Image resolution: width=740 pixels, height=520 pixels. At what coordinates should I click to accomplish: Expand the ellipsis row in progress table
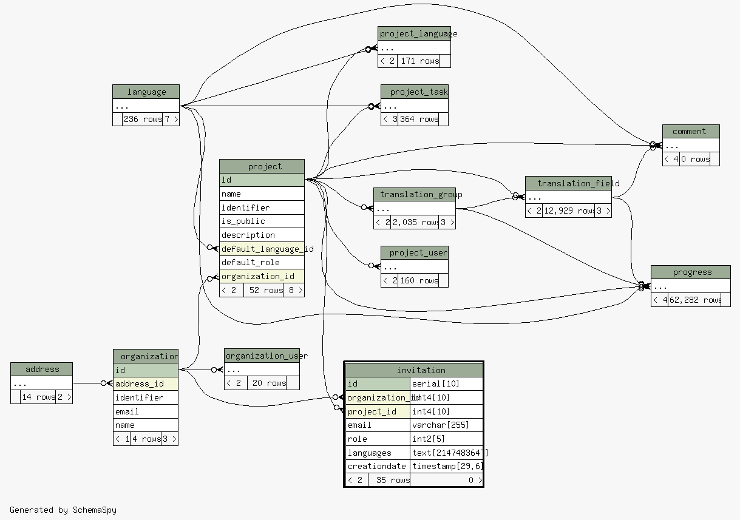690,286
